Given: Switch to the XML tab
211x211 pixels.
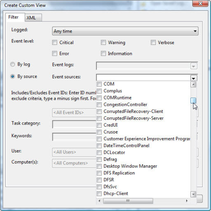Looking at the screenshot, I should click(31, 18).
